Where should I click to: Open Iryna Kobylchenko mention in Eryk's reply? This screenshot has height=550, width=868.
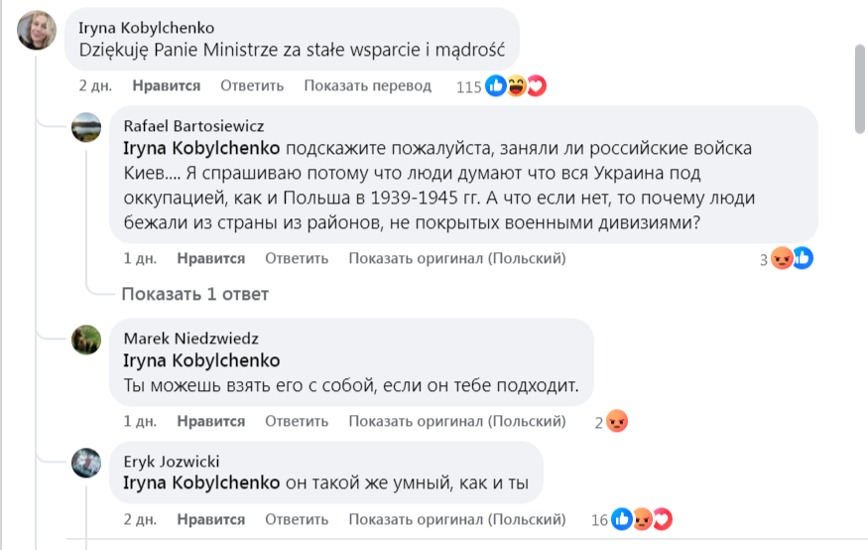[x=201, y=485]
